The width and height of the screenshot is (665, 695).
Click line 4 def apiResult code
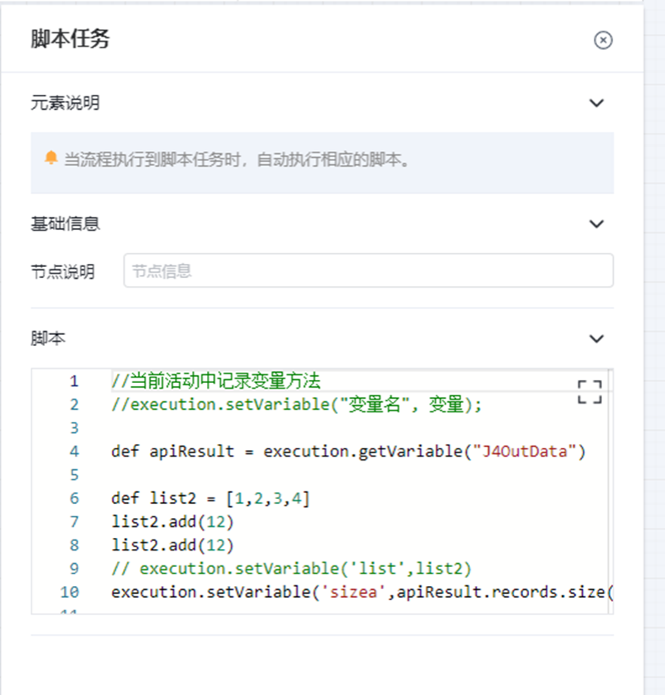[348, 452]
